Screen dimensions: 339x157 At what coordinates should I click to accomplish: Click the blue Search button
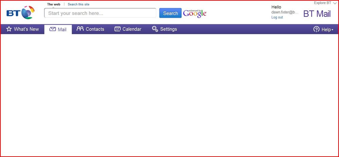(170, 13)
